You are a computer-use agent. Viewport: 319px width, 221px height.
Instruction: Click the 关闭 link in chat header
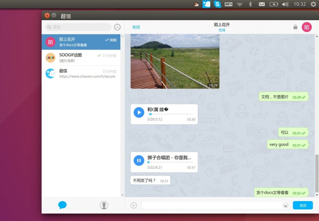point(136,27)
